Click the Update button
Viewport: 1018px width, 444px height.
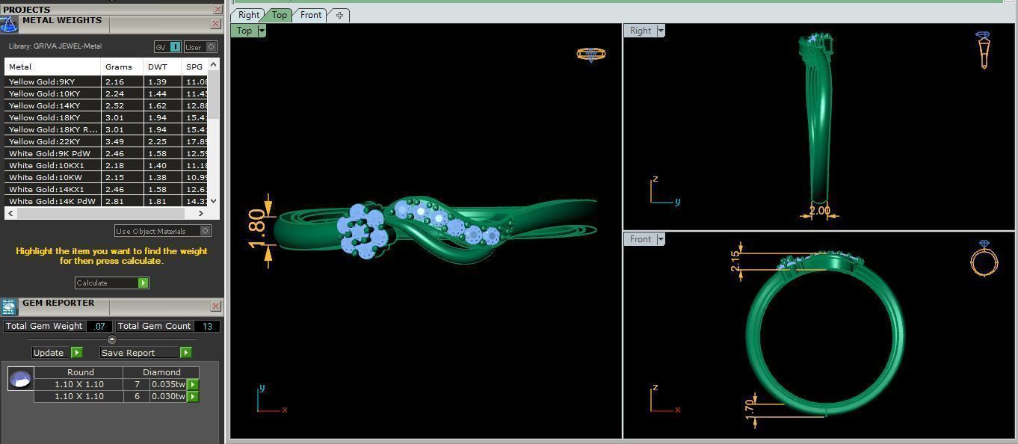coord(57,352)
